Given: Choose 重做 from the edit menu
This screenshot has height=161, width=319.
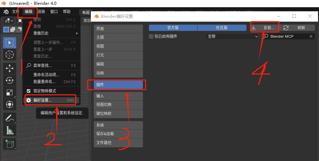Looking at the screenshot, I should (x=52, y=26).
